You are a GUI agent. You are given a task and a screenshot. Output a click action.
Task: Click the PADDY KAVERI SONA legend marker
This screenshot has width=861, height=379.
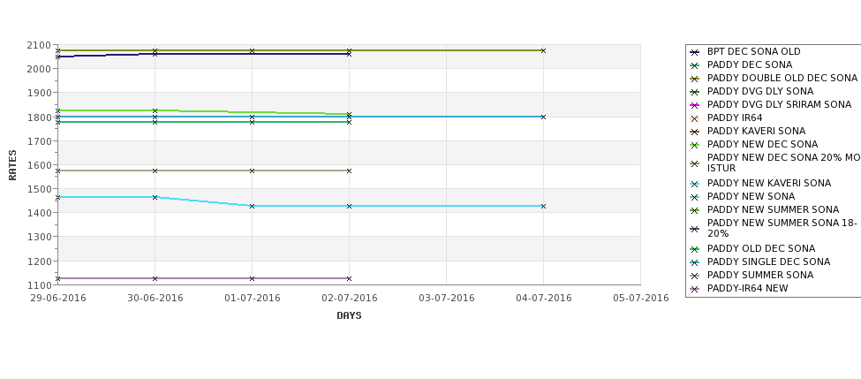tap(695, 132)
